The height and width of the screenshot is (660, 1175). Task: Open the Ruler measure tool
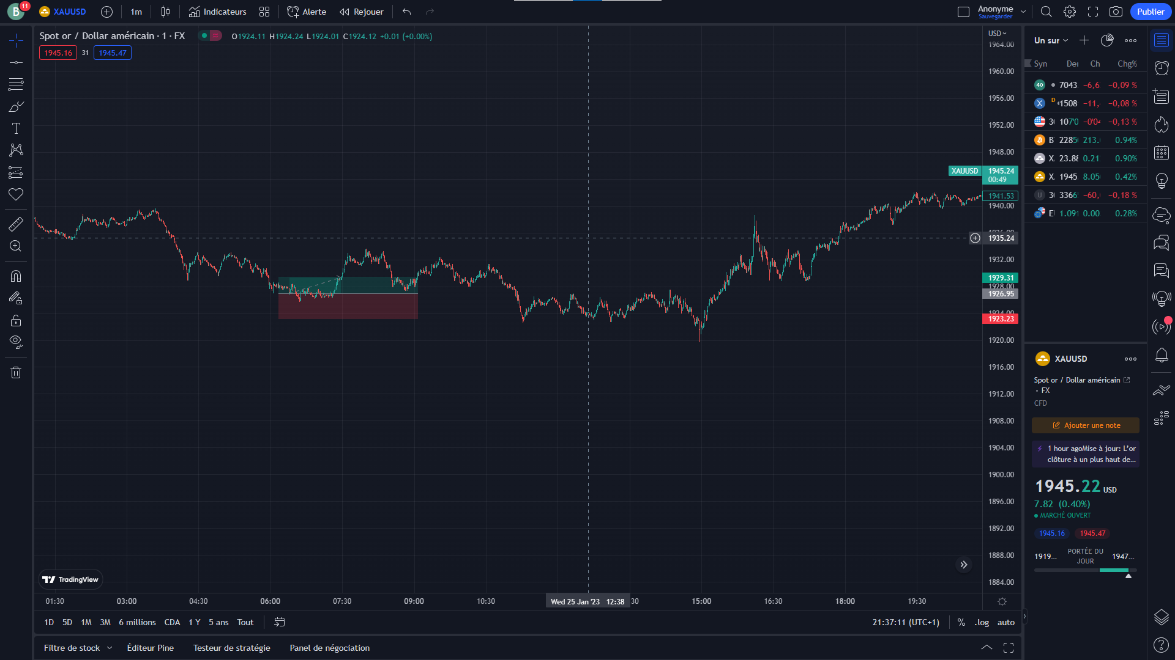(x=16, y=224)
